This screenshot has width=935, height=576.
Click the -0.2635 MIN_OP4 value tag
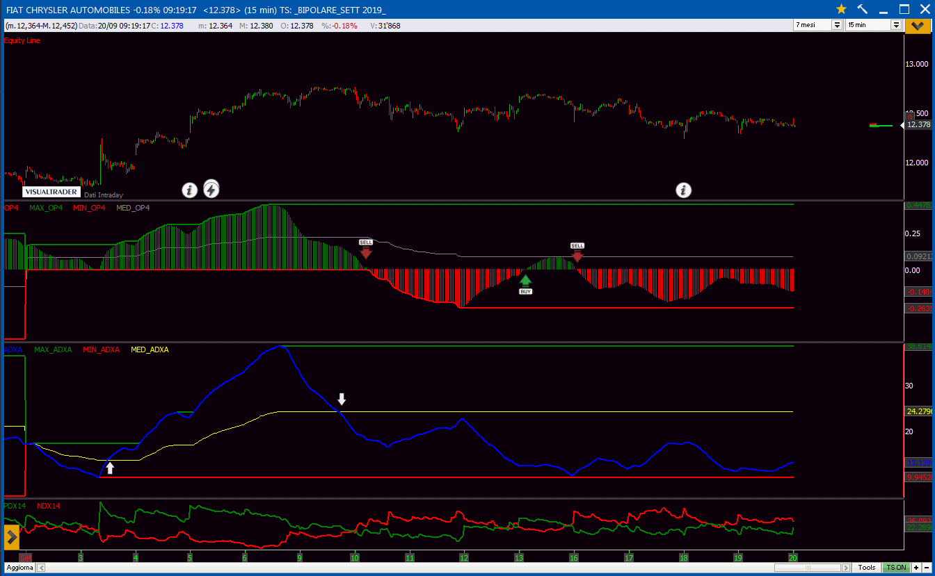pos(918,308)
